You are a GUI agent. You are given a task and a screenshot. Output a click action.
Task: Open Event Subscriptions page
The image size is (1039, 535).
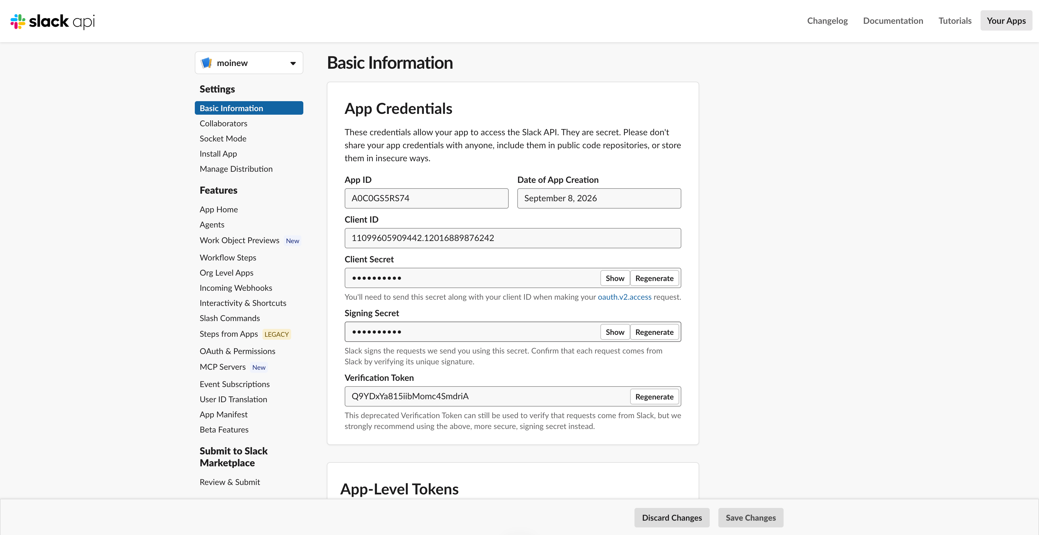234,384
